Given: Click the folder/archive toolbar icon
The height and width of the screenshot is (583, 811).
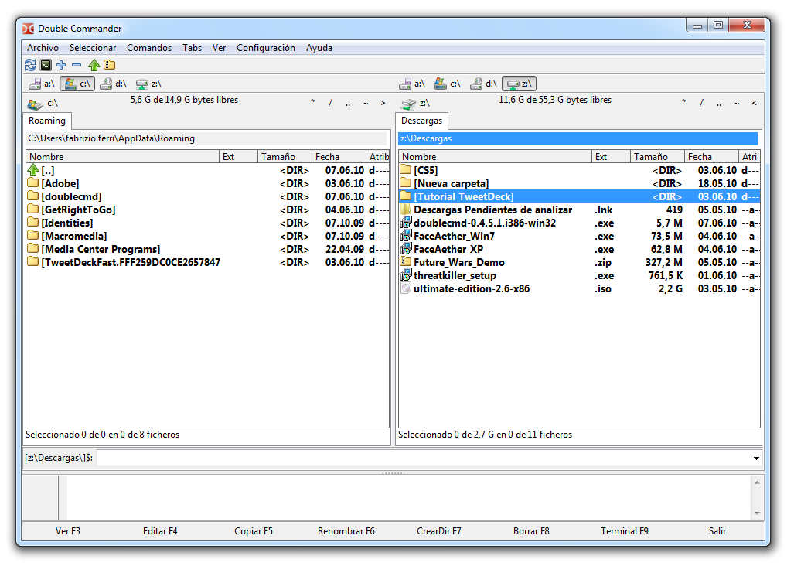Looking at the screenshot, I should 109,65.
